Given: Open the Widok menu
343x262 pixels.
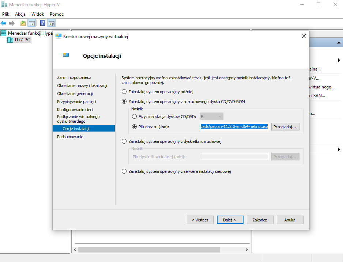Looking at the screenshot, I should coord(38,14).
